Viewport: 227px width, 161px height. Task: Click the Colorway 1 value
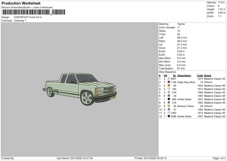(x=20, y=21)
